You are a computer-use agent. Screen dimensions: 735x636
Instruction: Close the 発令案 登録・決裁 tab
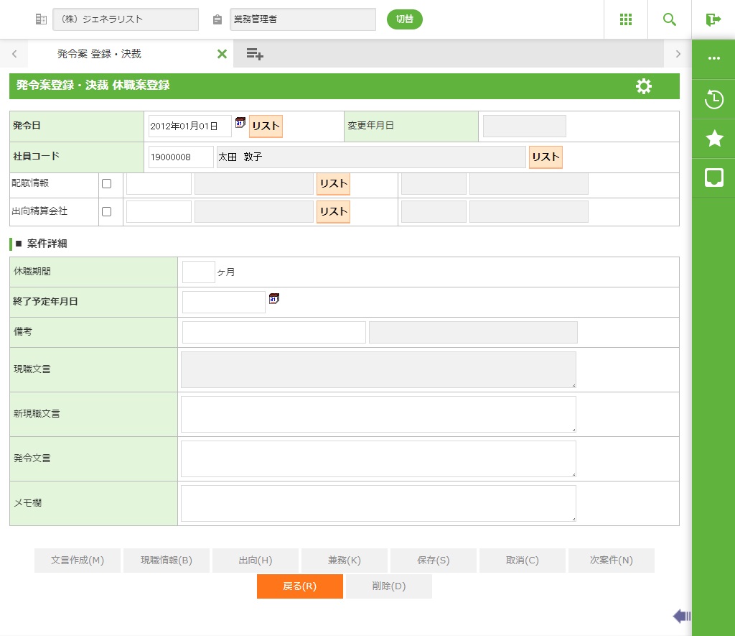point(222,54)
